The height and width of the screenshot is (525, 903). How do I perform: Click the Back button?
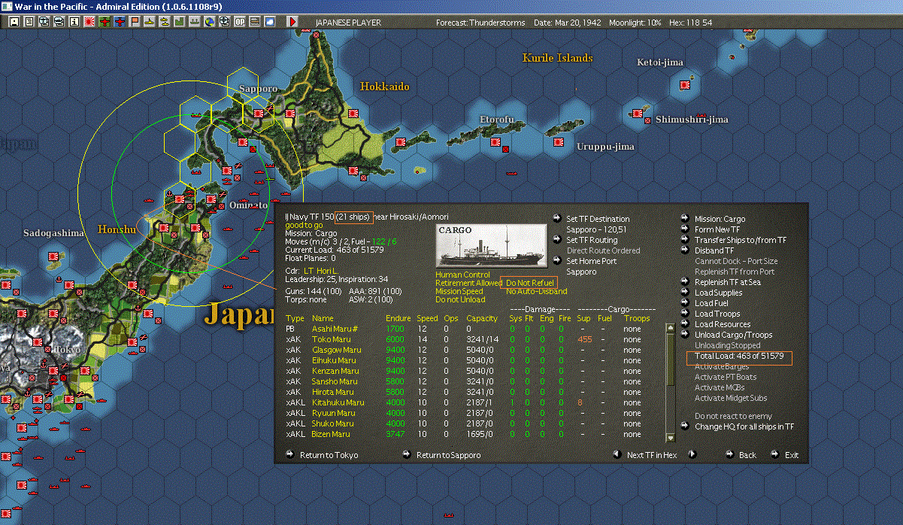click(x=747, y=455)
